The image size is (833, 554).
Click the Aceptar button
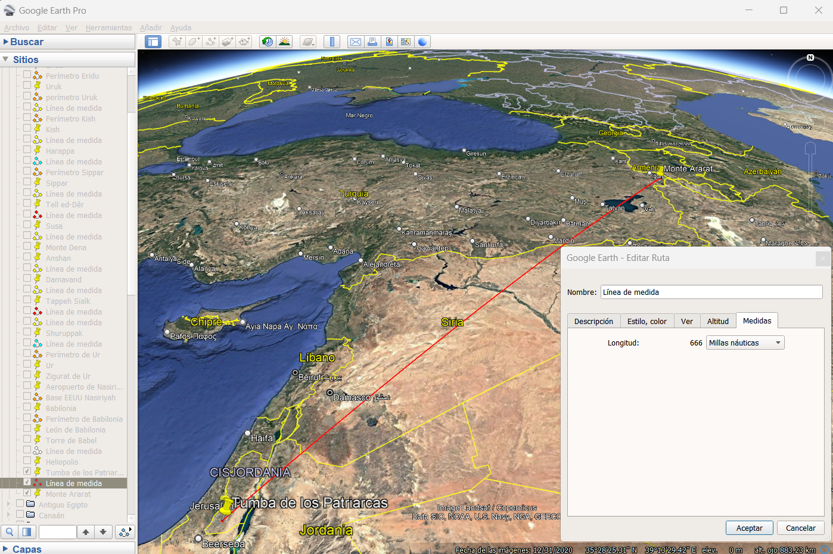click(x=750, y=528)
